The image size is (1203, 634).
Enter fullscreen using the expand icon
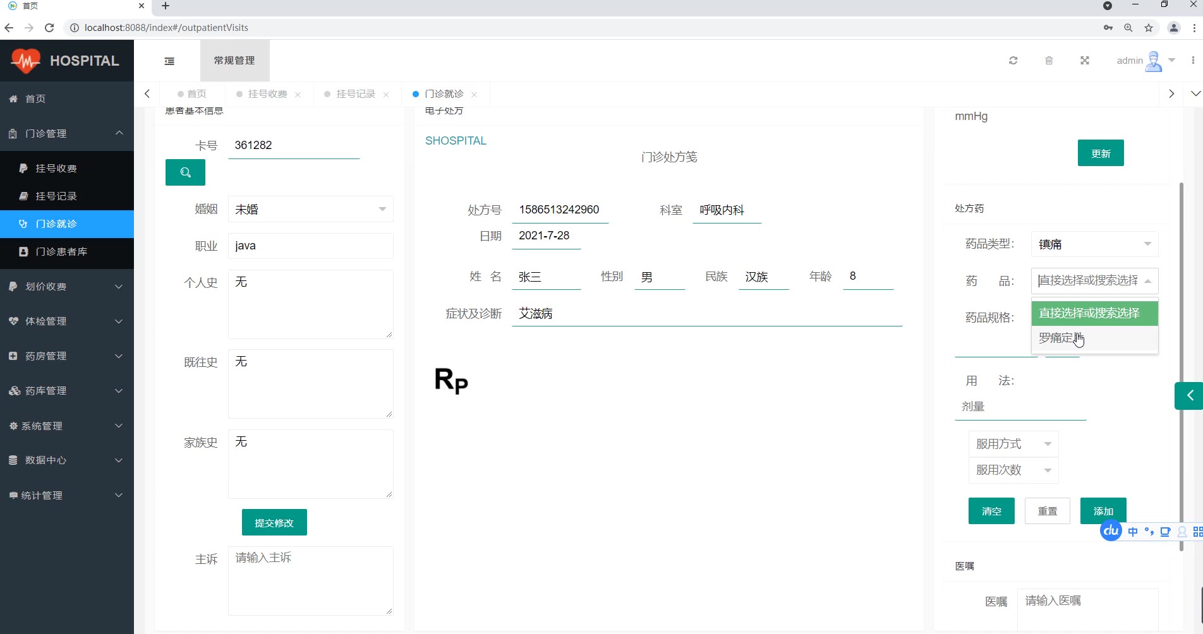pyautogui.click(x=1084, y=61)
